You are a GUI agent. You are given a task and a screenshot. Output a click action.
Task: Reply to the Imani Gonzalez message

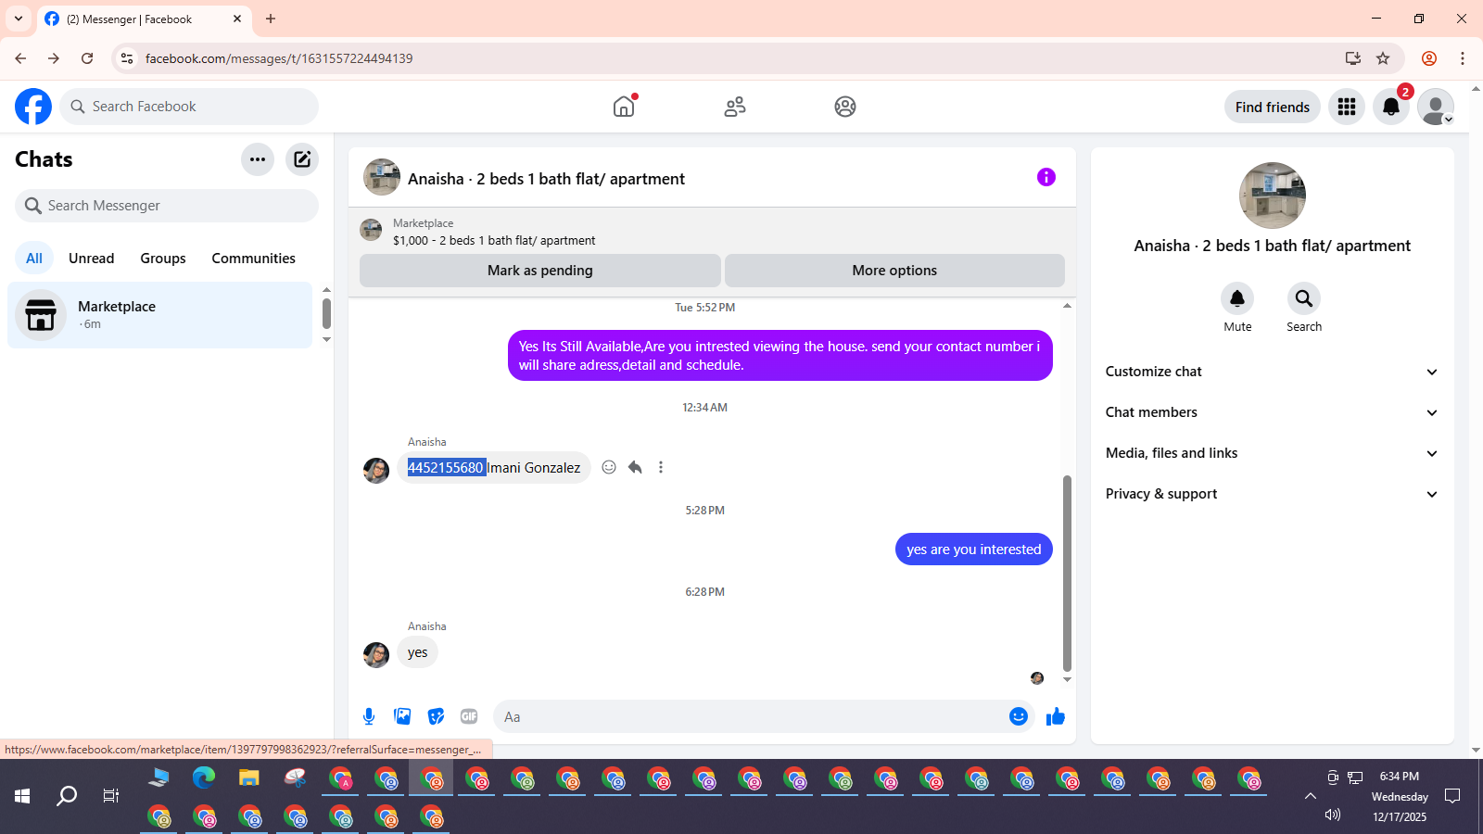click(635, 467)
